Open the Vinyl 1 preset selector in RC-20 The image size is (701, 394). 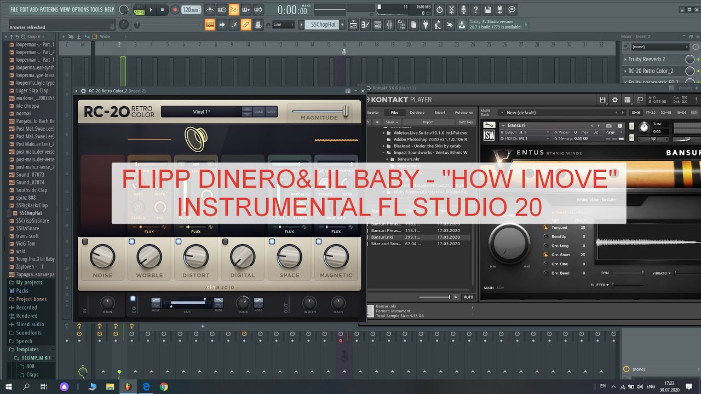(202, 112)
